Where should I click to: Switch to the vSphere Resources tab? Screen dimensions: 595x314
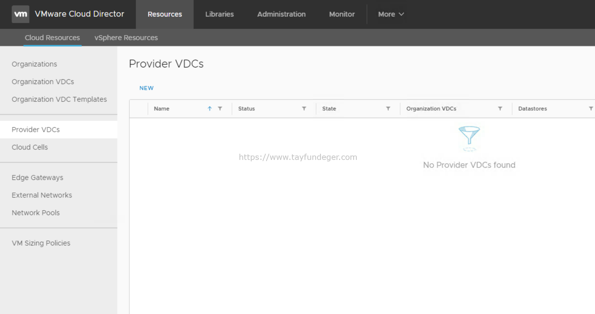126,38
